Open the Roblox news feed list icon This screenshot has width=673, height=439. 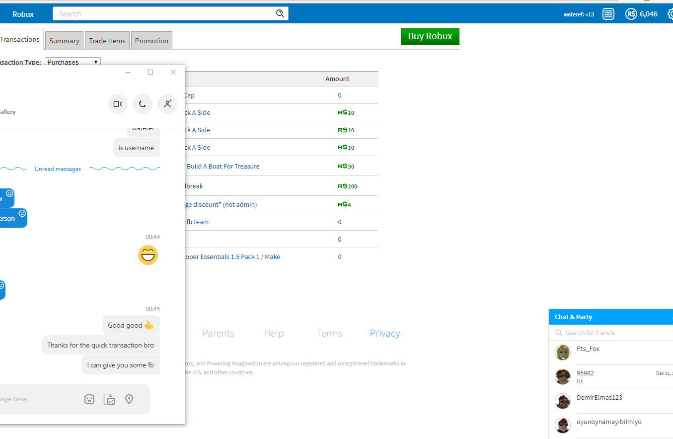click(608, 14)
